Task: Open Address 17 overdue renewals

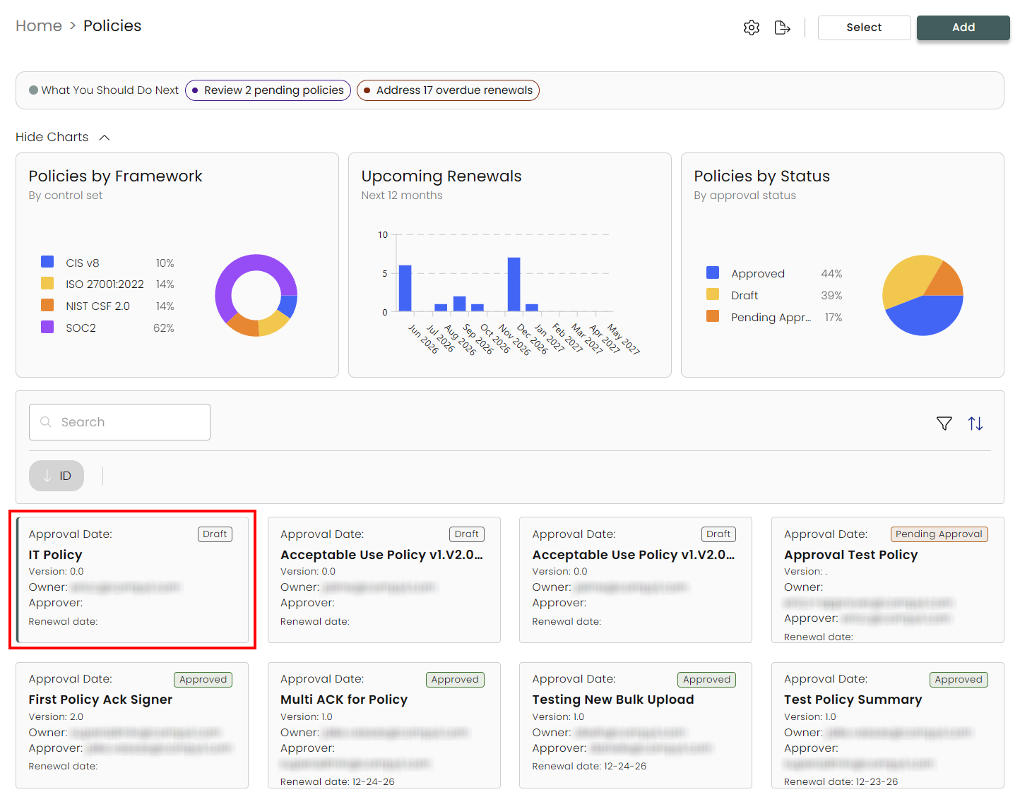Action: click(x=448, y=90)
